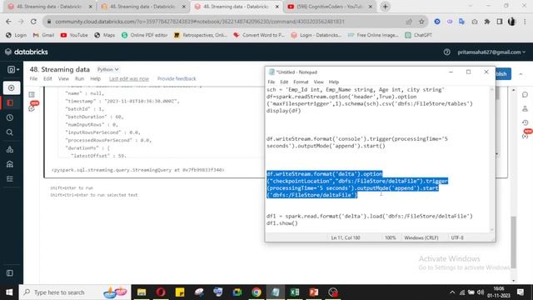533x300 pixels.
Task: Open Databricks notebook Help menu
Action: tap(96, 78)
